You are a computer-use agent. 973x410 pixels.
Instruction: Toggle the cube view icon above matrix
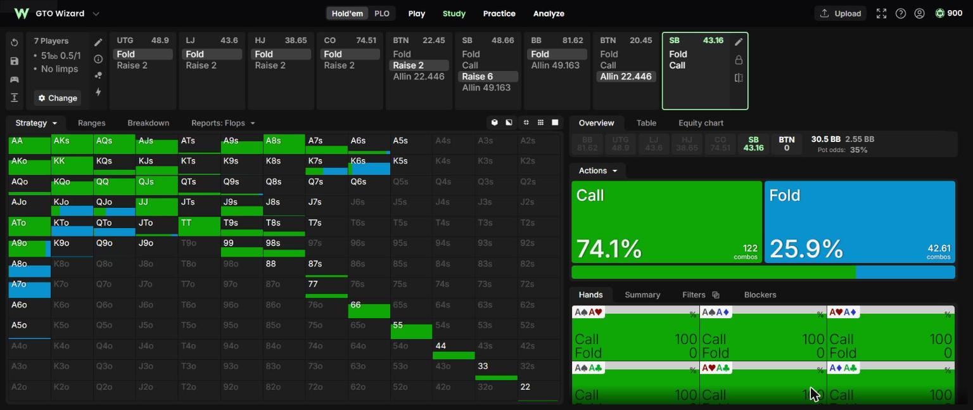pos(495,122)
